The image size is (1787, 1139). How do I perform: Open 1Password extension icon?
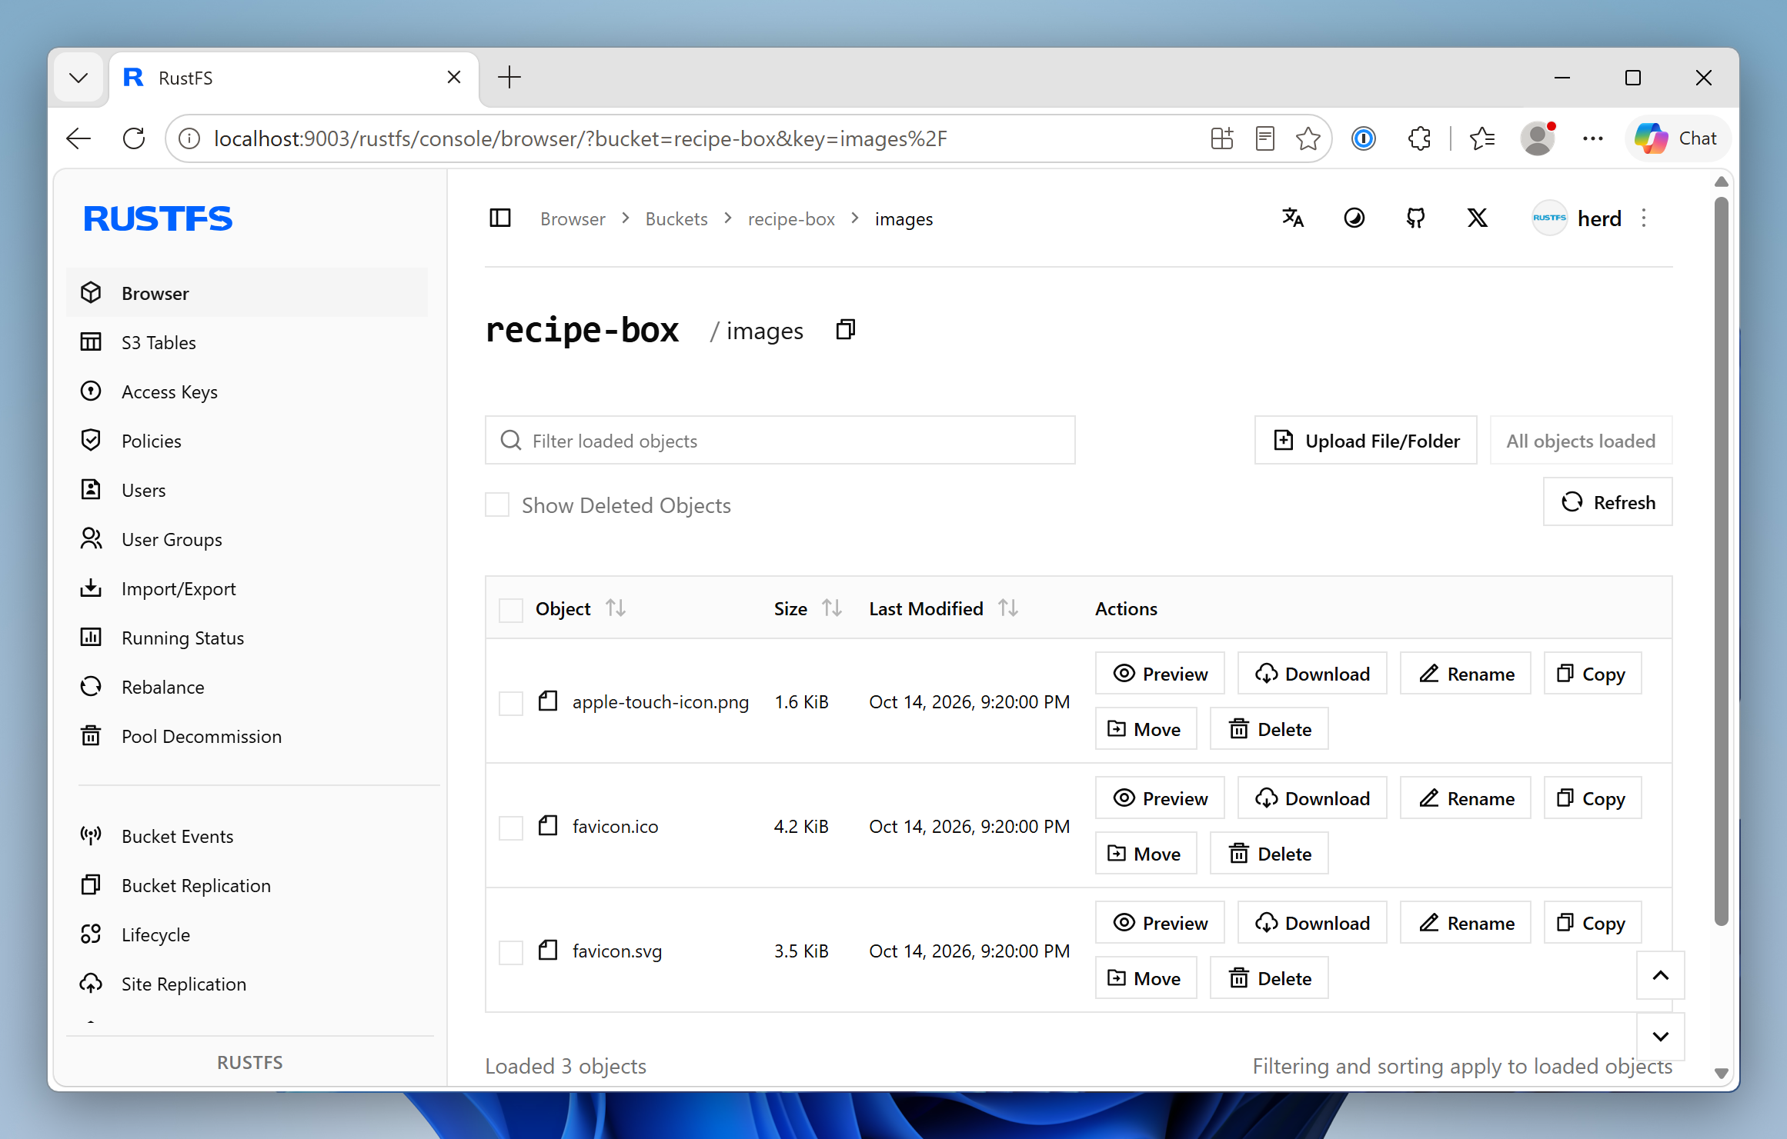point(1364,138)
